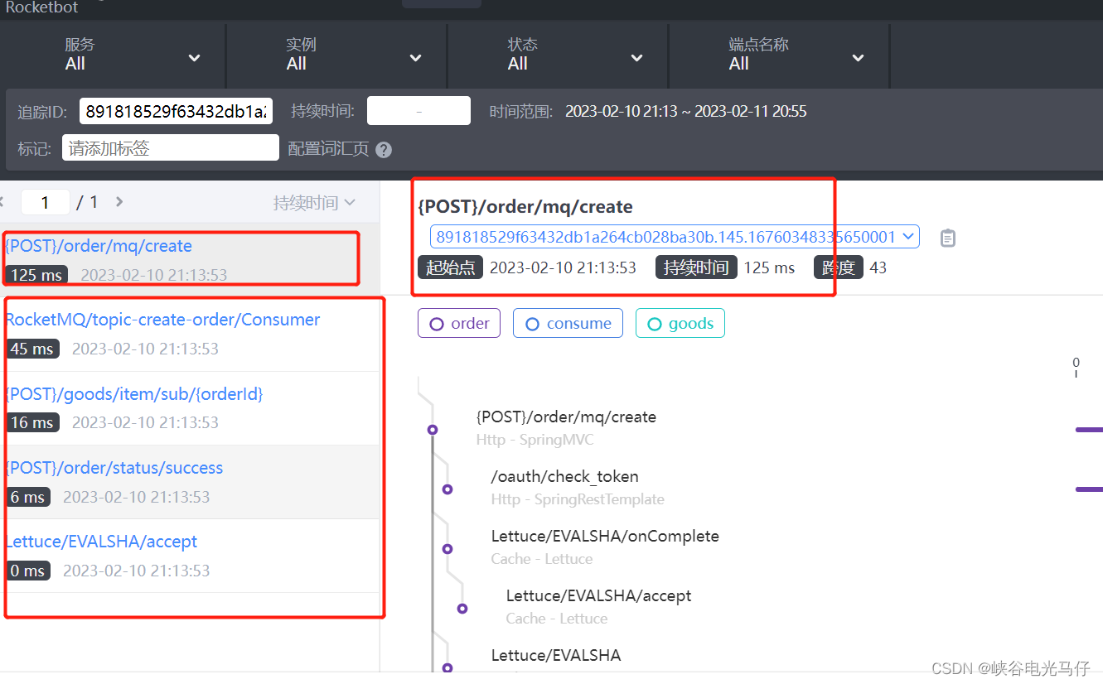Open the 端点名称 endpoint name dropdown
Viewport: 1103px width, 684px height.
point(779,55)
